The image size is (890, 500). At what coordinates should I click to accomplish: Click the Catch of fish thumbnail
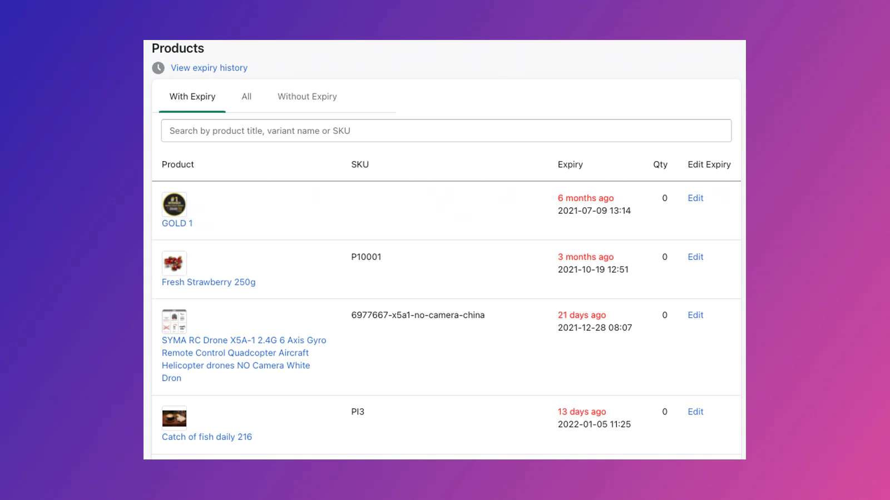174,418
